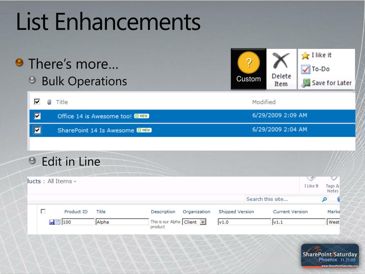365x274 pixels.
Task: Open Office 14 is Awesome too item
Action: 94,116
